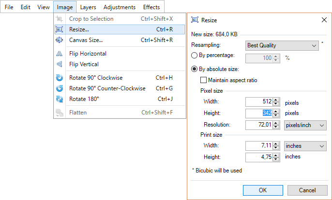Click the 'Print size' section label

(x=211, y=135)
